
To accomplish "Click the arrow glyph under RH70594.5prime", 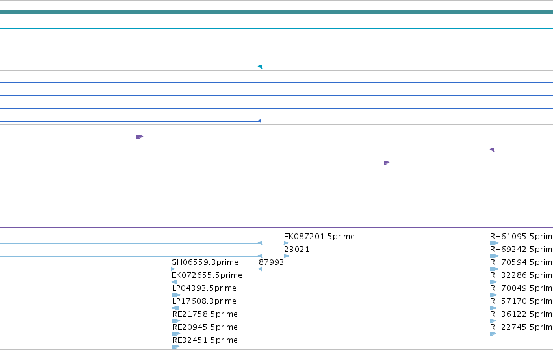I will 494,269.
